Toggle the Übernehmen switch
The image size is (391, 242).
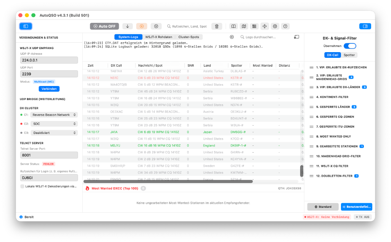tap(350, 46)
